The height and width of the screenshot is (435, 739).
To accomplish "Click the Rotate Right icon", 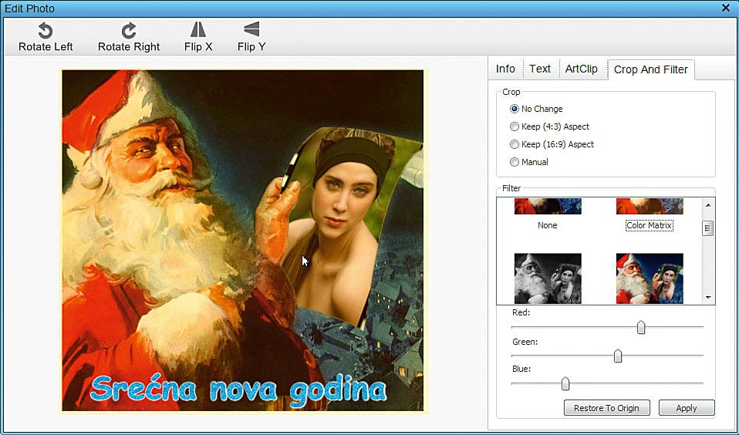I will click(x=129, y=31).
